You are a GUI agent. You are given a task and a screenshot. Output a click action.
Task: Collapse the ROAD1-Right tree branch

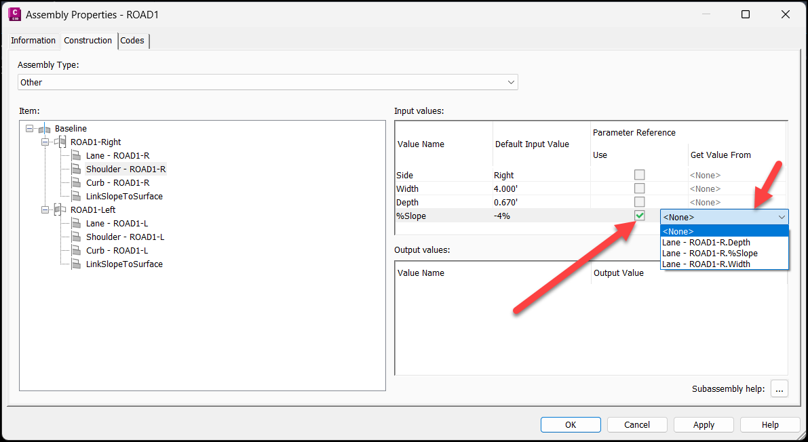45,142
